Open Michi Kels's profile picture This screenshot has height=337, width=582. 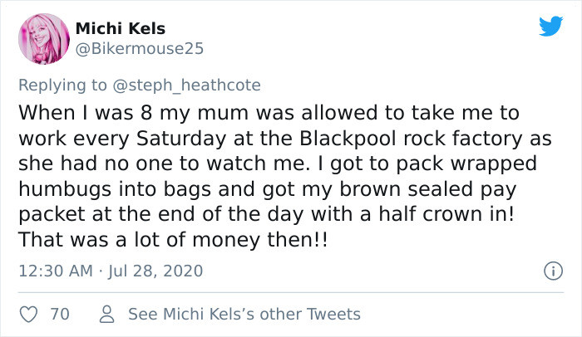click(x=42, y=38)
